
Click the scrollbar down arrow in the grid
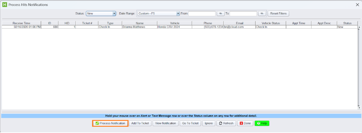coord(359,108)
